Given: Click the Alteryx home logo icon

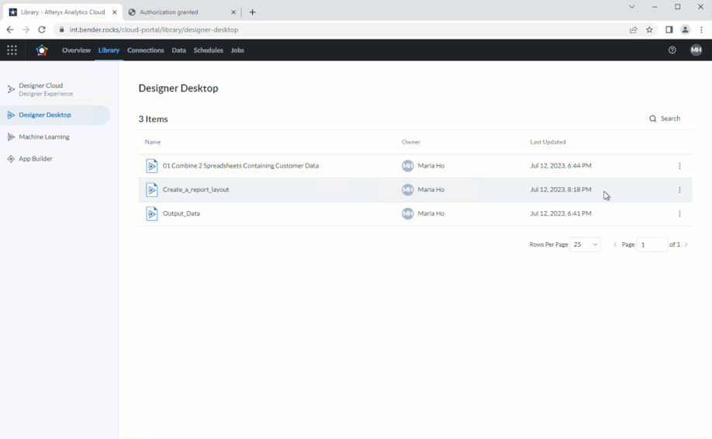Looking at the screenshot, I should coord(42,50).
